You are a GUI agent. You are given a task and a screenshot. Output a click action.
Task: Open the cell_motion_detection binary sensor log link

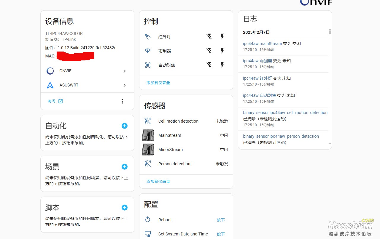(x=285, y=113)
